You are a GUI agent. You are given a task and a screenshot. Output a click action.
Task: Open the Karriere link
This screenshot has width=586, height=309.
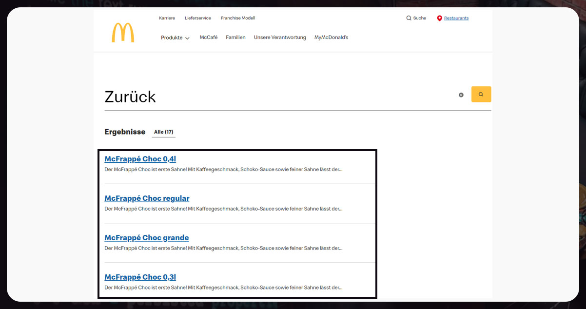167,18
